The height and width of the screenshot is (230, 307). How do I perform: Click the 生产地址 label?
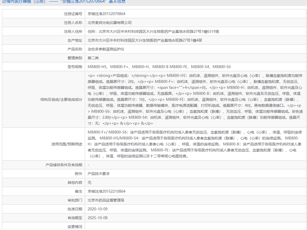(x=75, y=40)
